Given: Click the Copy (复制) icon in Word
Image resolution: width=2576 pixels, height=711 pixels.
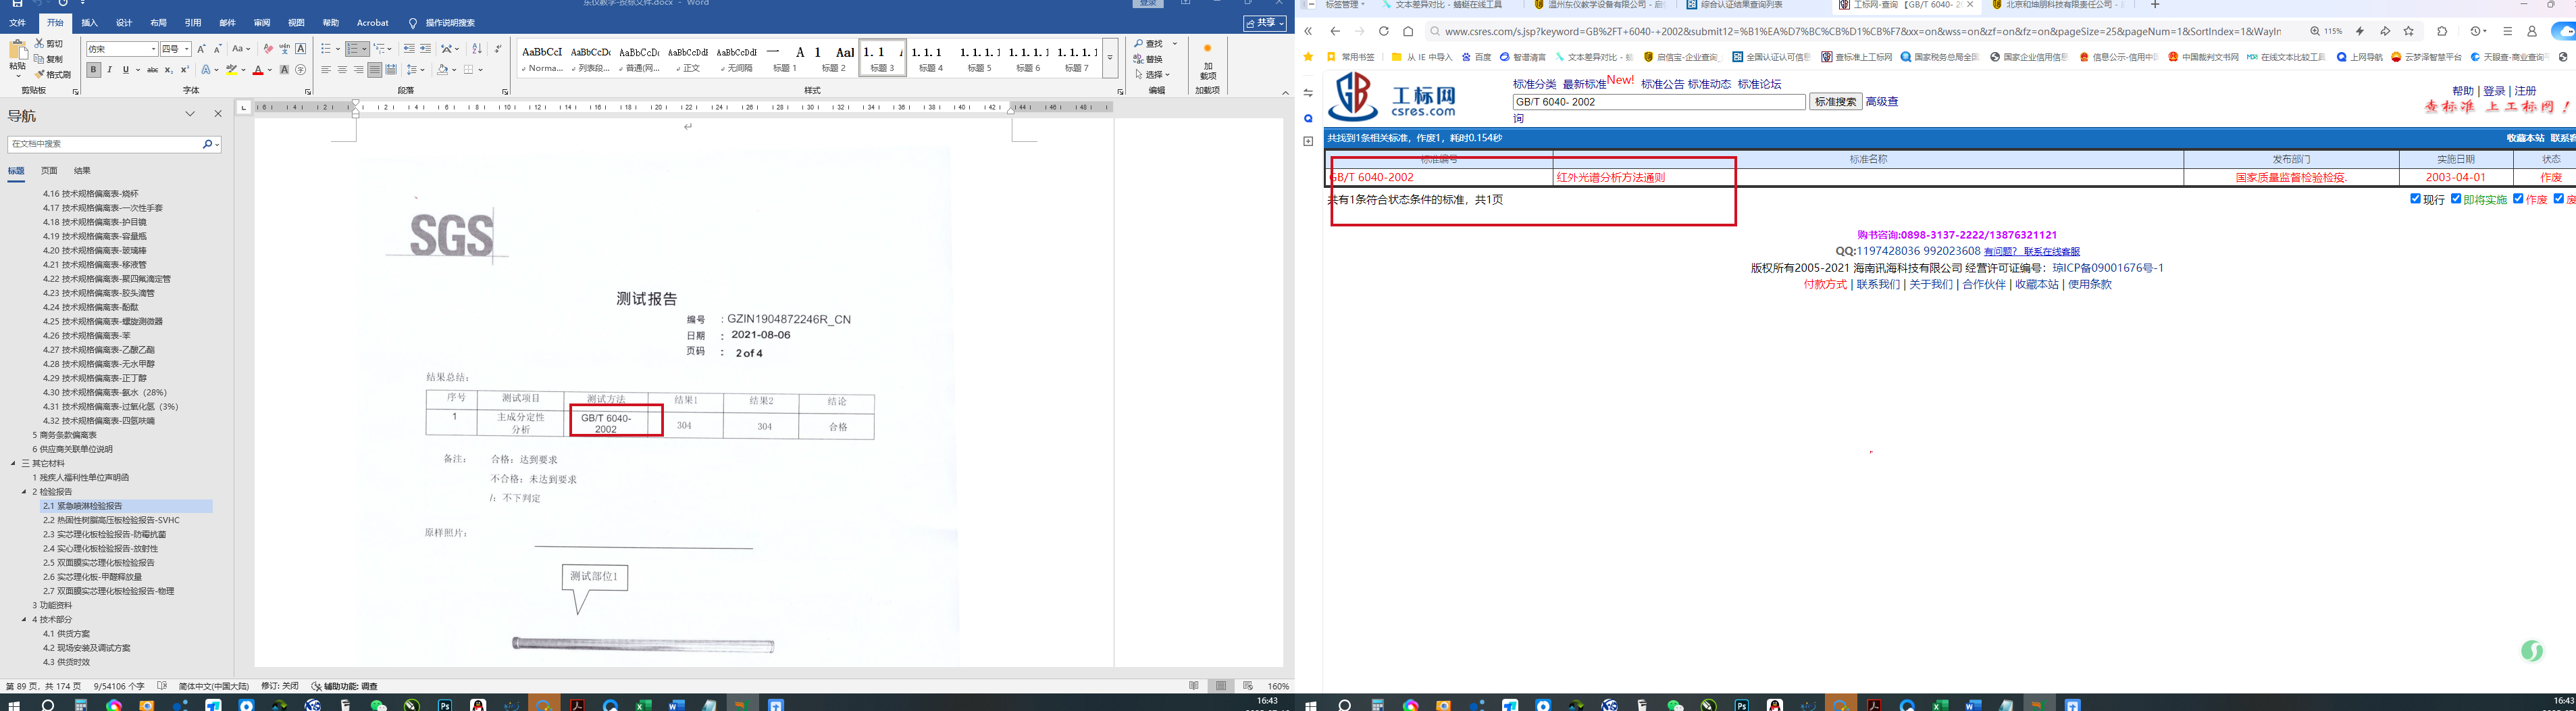Looking at the screenshot, I should 40,59.
